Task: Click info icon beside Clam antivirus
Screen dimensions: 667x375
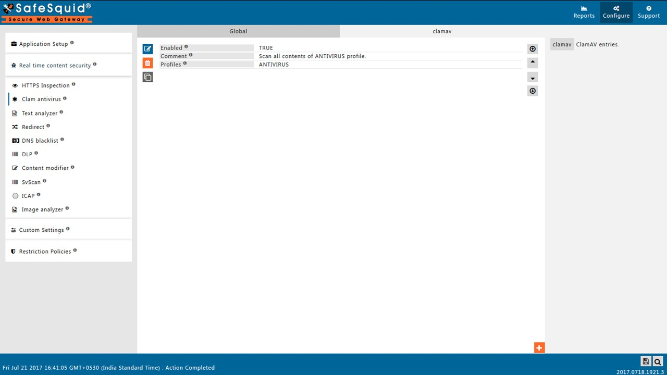Action: 65,98
